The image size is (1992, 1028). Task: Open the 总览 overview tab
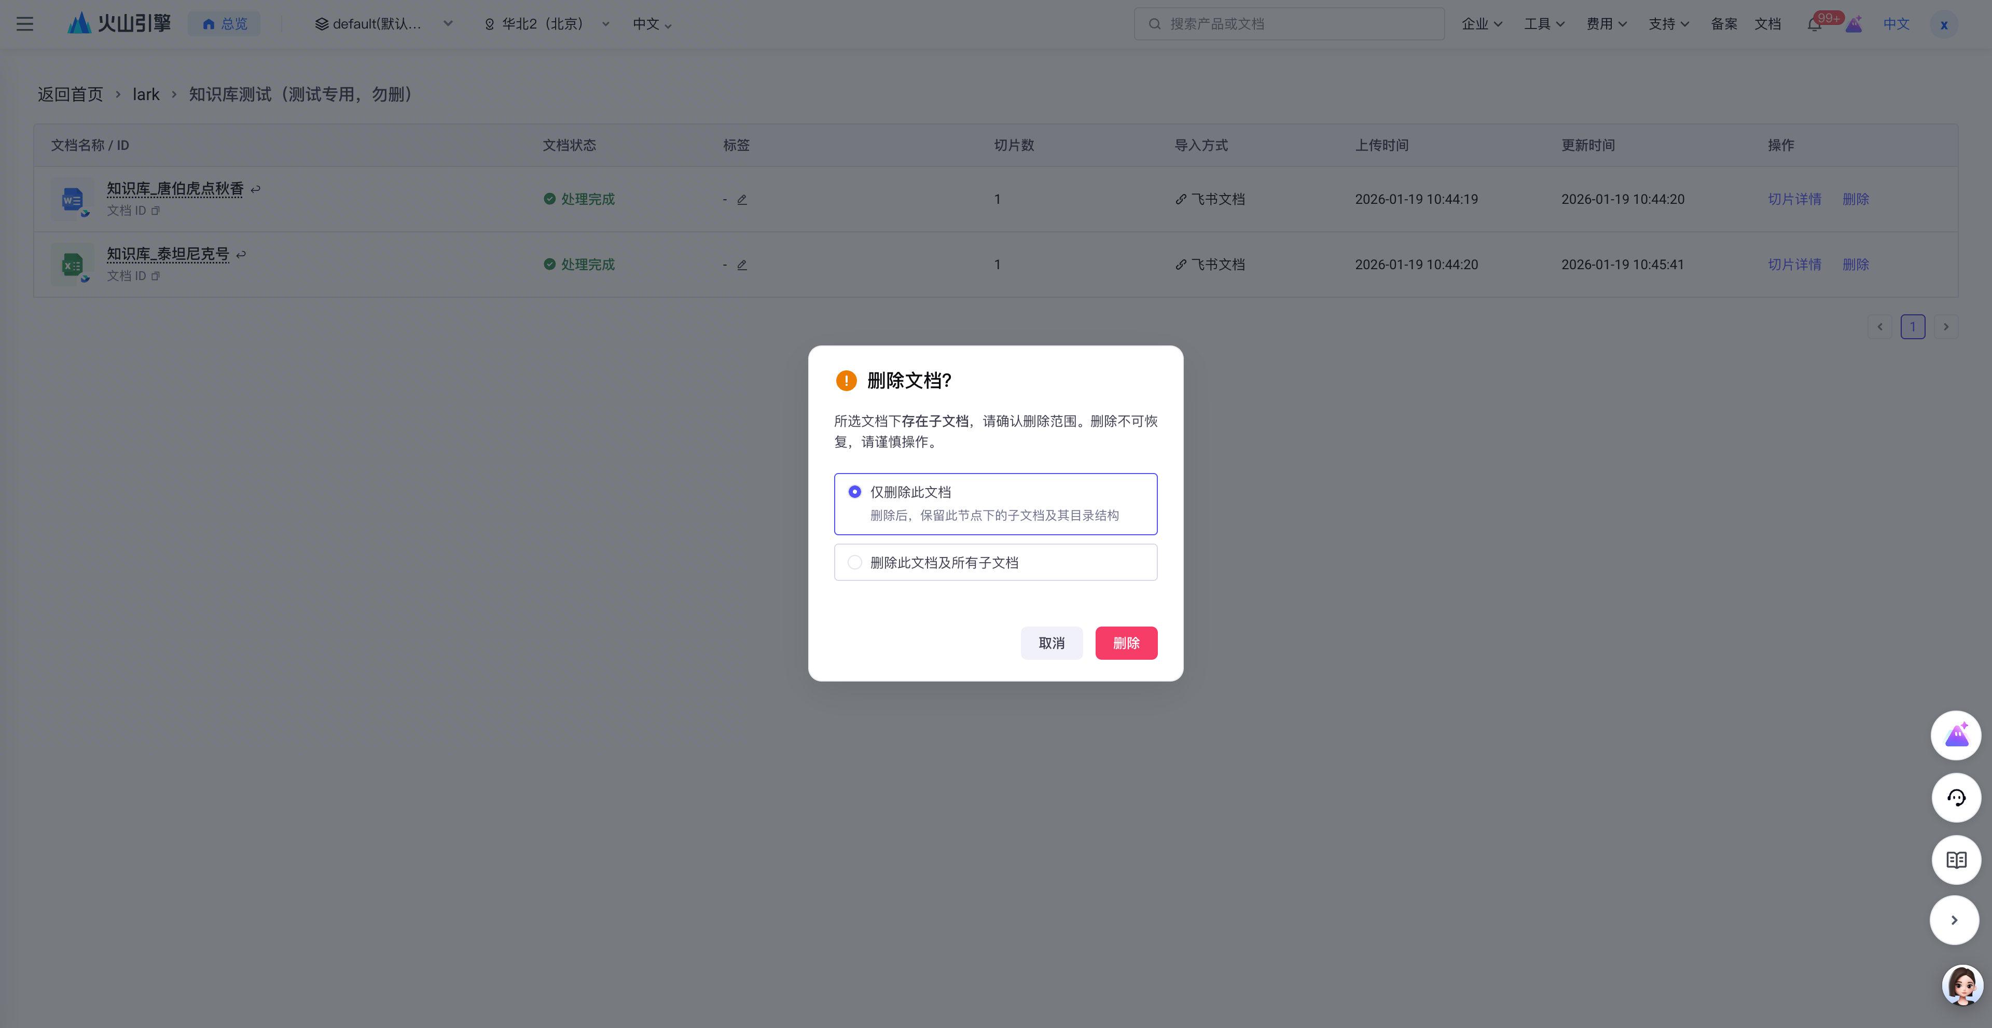pyautogui.click(x=224, y=24)
